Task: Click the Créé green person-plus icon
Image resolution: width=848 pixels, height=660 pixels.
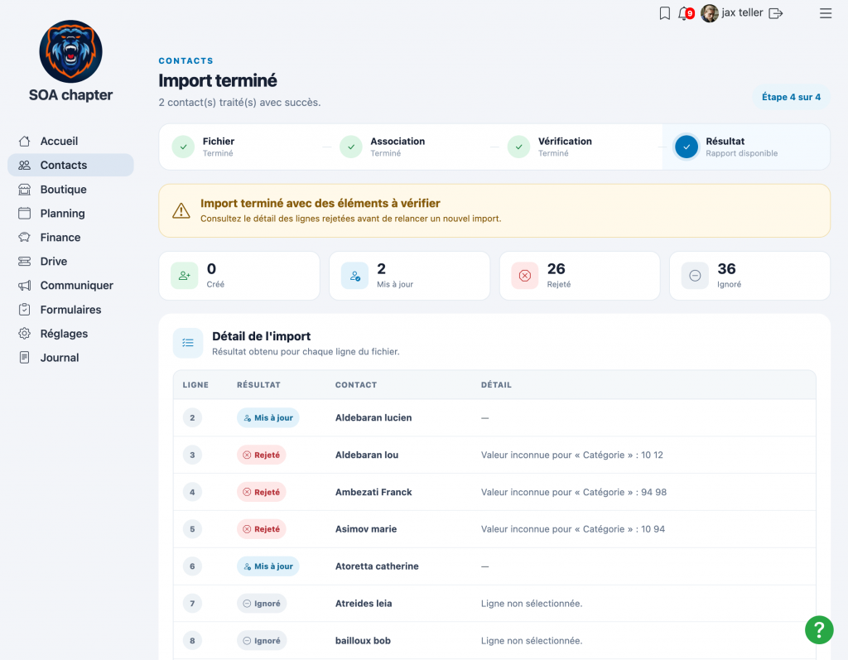Action: 185,276
